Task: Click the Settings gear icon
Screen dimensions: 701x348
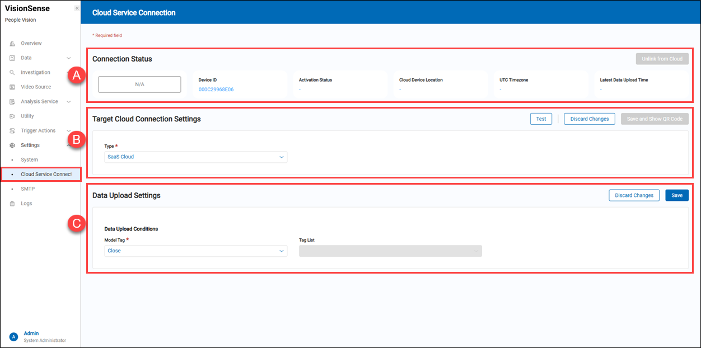Action: pyautogui.click(x=12, y=145)
